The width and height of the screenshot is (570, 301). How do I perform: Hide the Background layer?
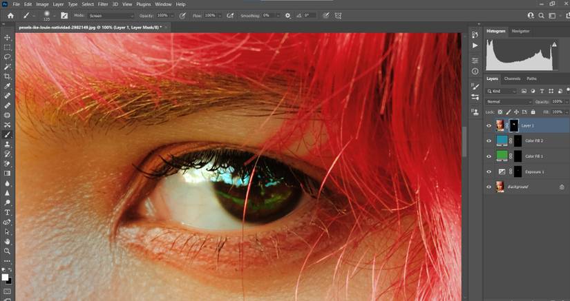[489, 187]
